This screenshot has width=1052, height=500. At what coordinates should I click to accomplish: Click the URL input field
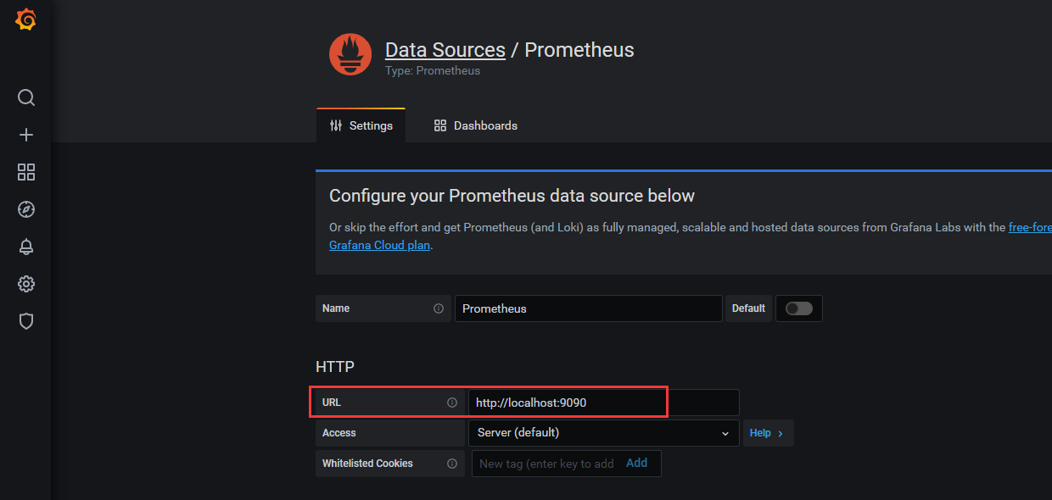[602, 403]
